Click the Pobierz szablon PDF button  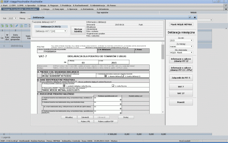pyautogui.click(x=106, y=121)
